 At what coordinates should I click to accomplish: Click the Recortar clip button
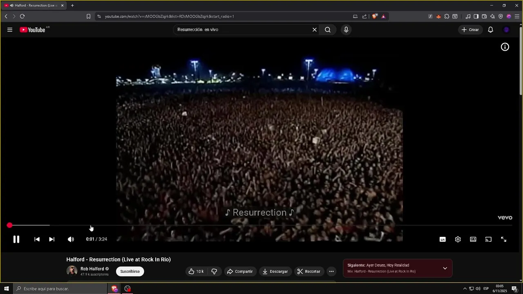click(308, 272)
